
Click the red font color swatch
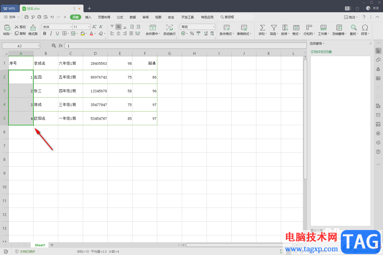[91, 33]
